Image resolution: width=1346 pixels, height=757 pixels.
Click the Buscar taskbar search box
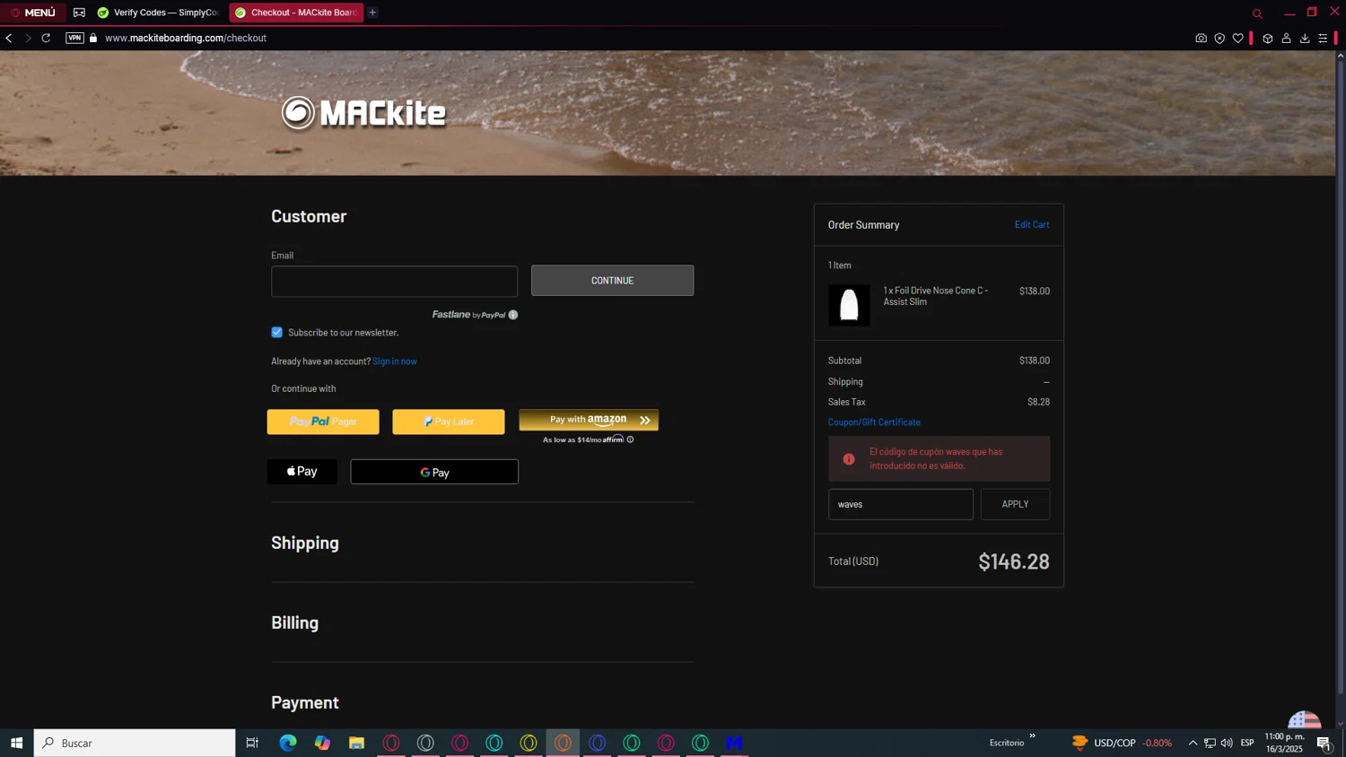[135, 743]
